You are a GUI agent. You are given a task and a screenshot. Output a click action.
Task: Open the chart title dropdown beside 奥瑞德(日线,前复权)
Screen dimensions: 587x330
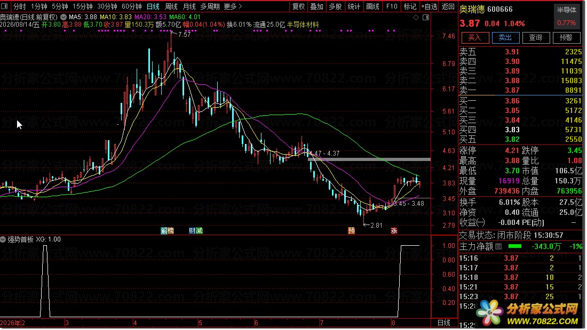[x=64, y=17]
